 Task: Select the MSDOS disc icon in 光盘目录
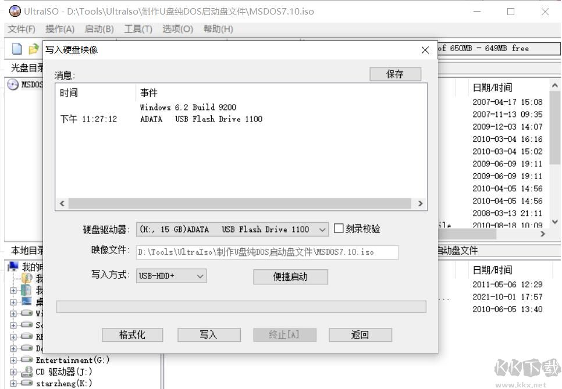click(x=13, y=84)
